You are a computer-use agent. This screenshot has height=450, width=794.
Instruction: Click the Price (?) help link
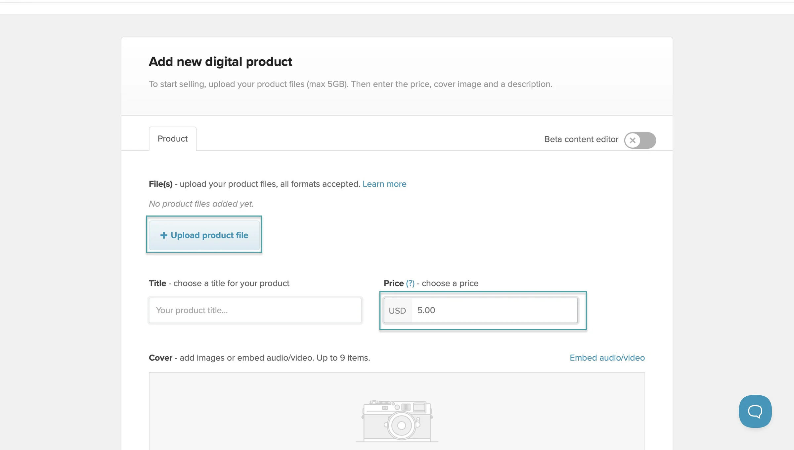[x=410, y=283]
